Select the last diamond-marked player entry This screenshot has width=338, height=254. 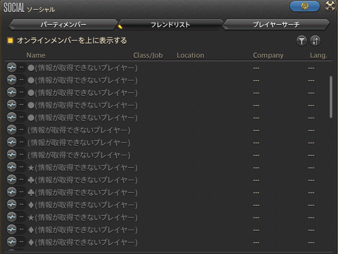[x=169, y=242]
